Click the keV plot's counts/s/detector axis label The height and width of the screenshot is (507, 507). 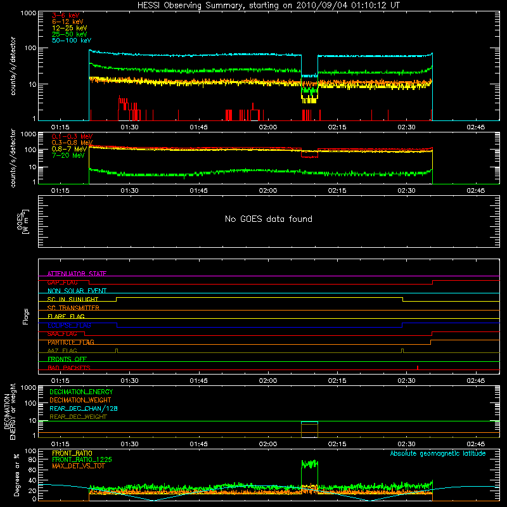point(13,66)
